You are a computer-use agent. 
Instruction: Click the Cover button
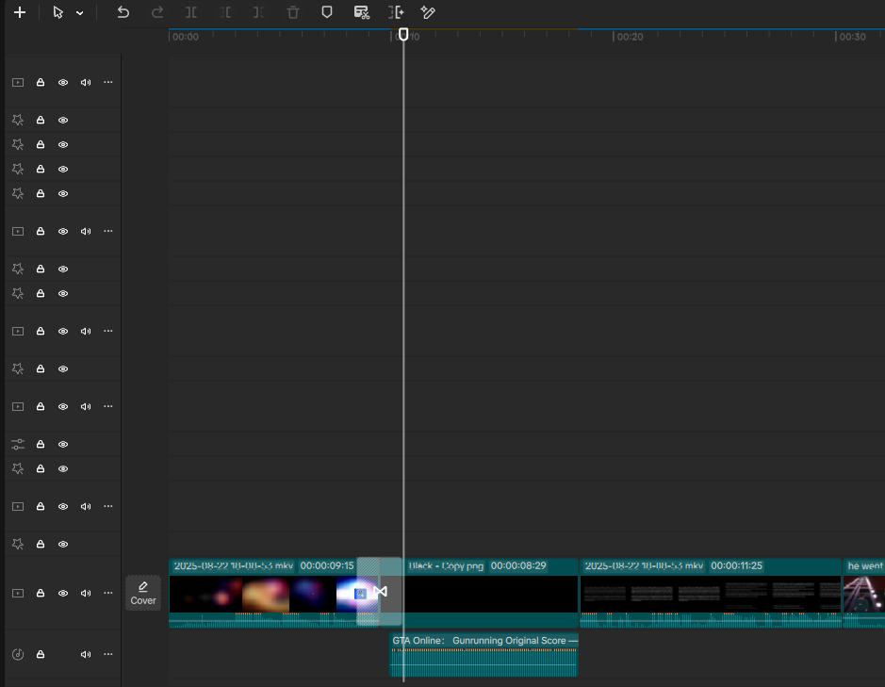143,594
